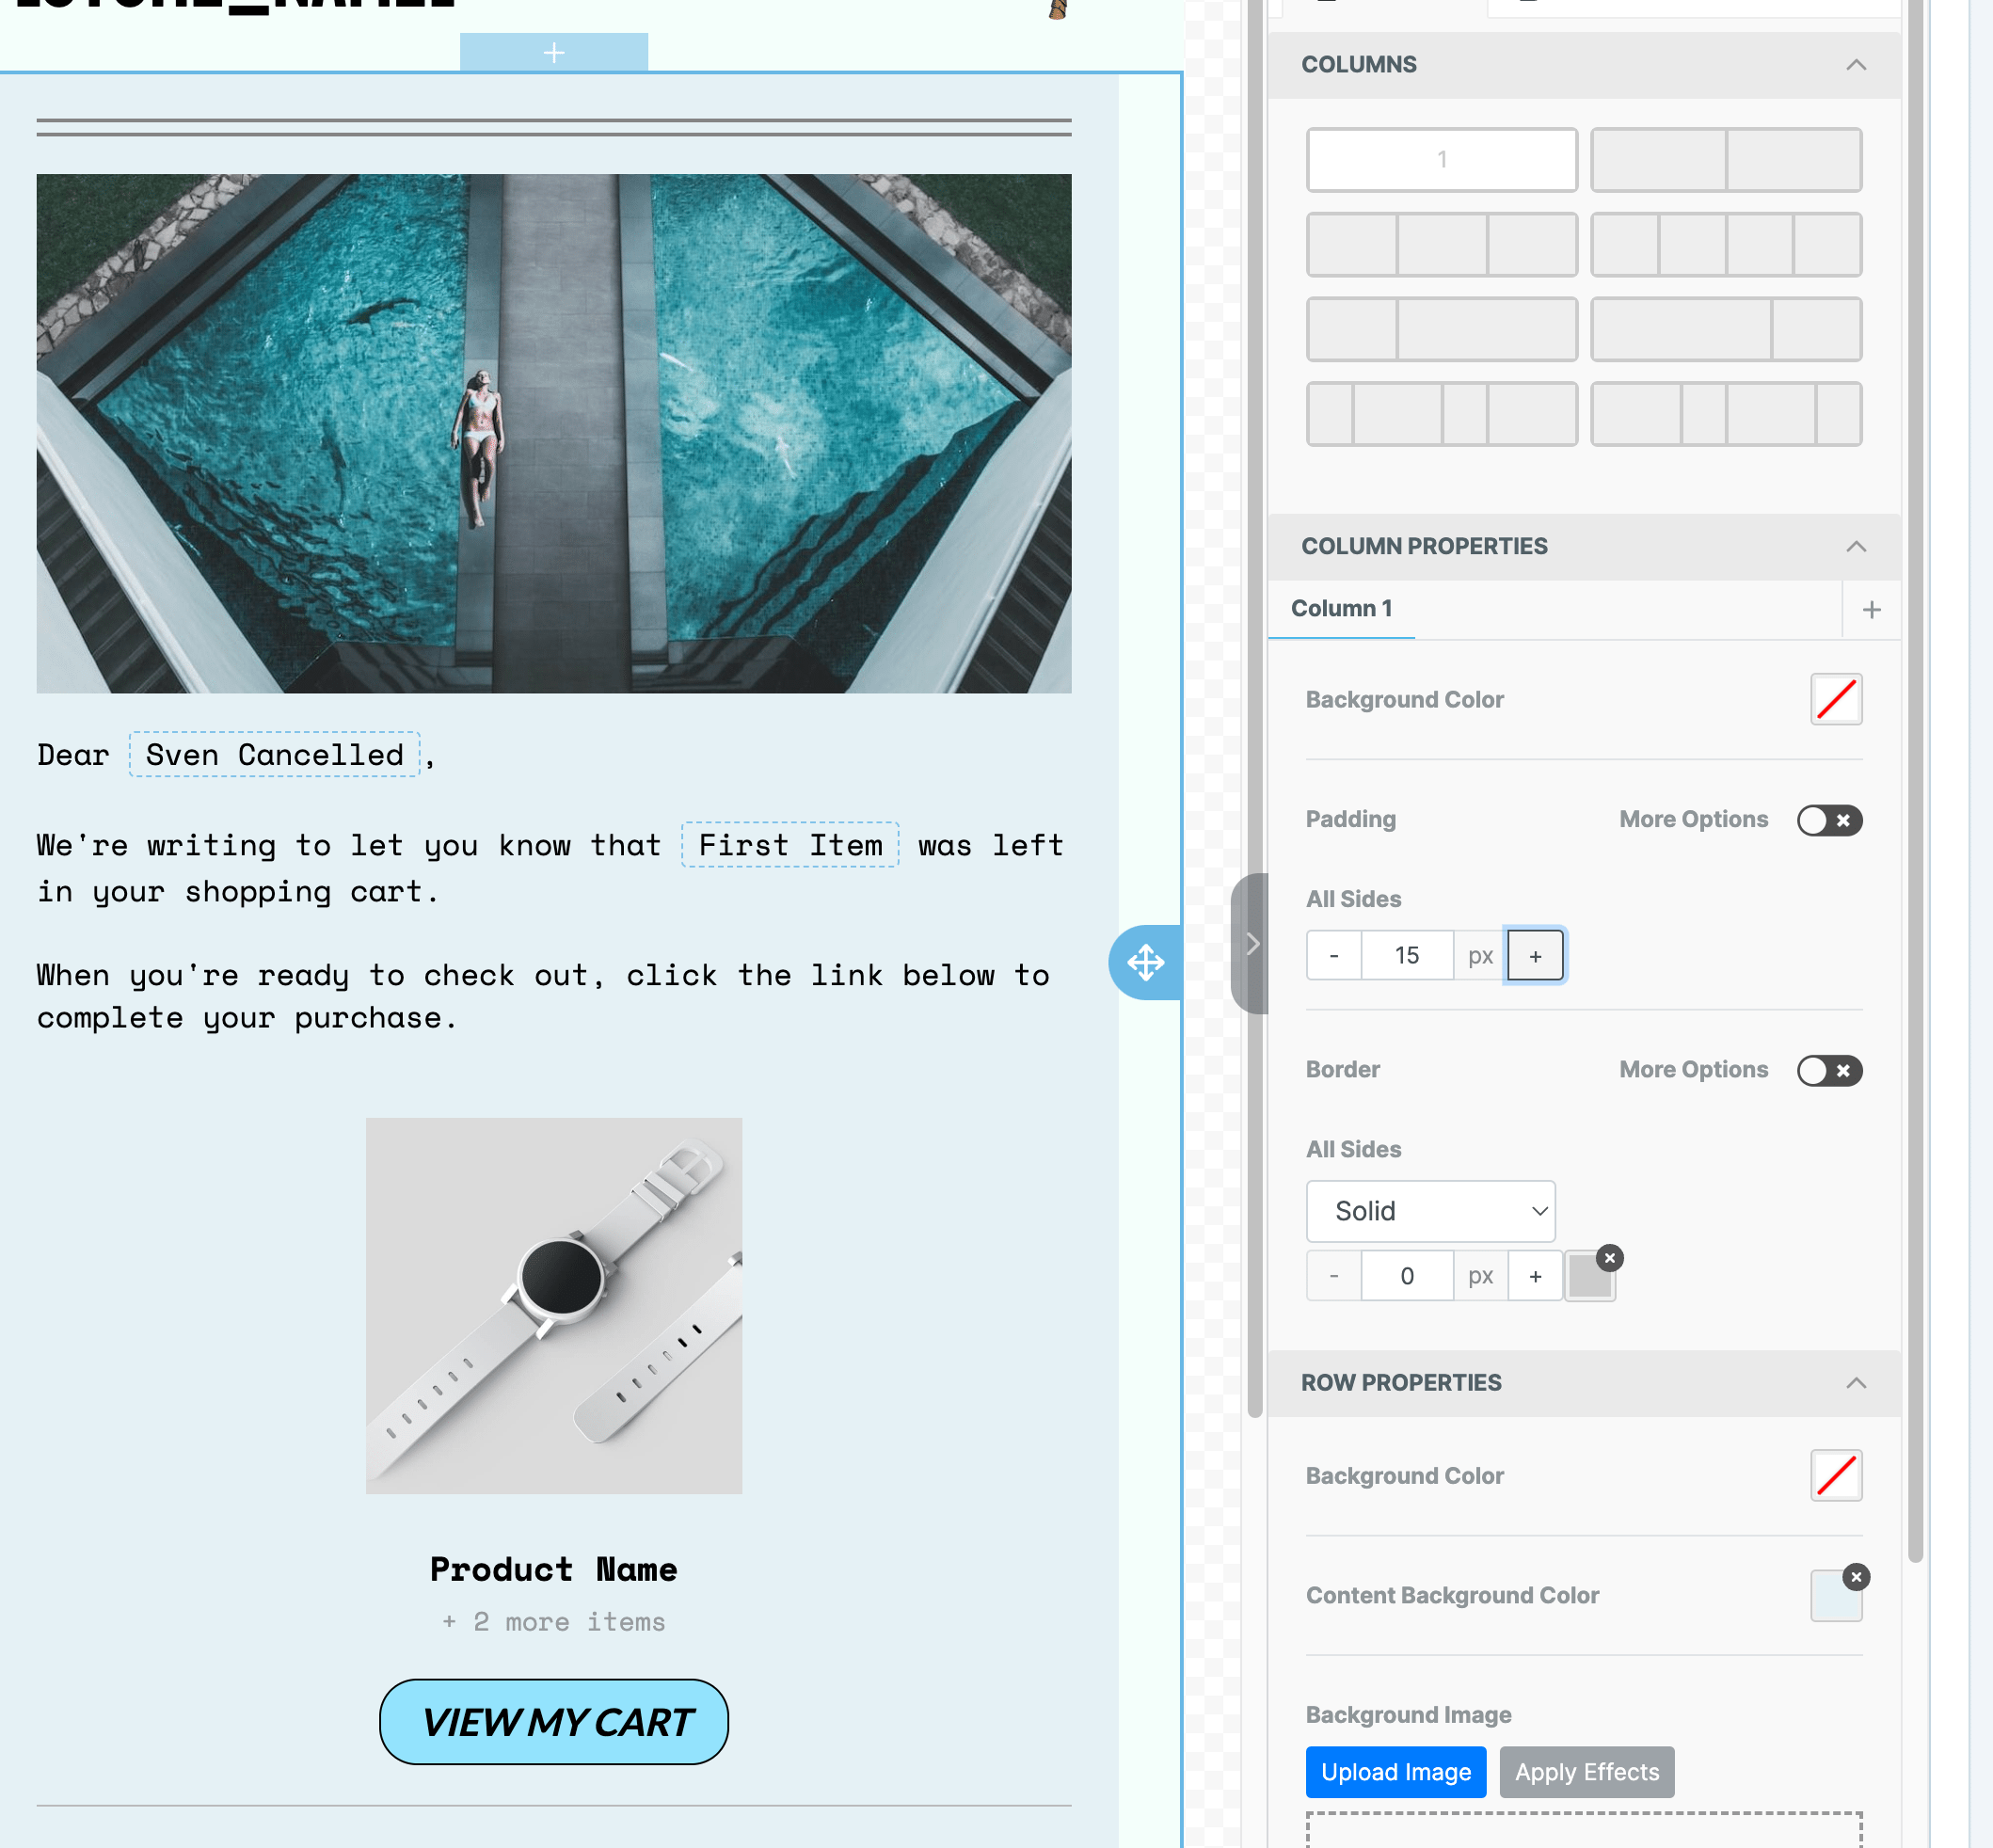Increase padding with the plus stepper
The height and width of the screenshot is (1848, 1993).
1535,956
